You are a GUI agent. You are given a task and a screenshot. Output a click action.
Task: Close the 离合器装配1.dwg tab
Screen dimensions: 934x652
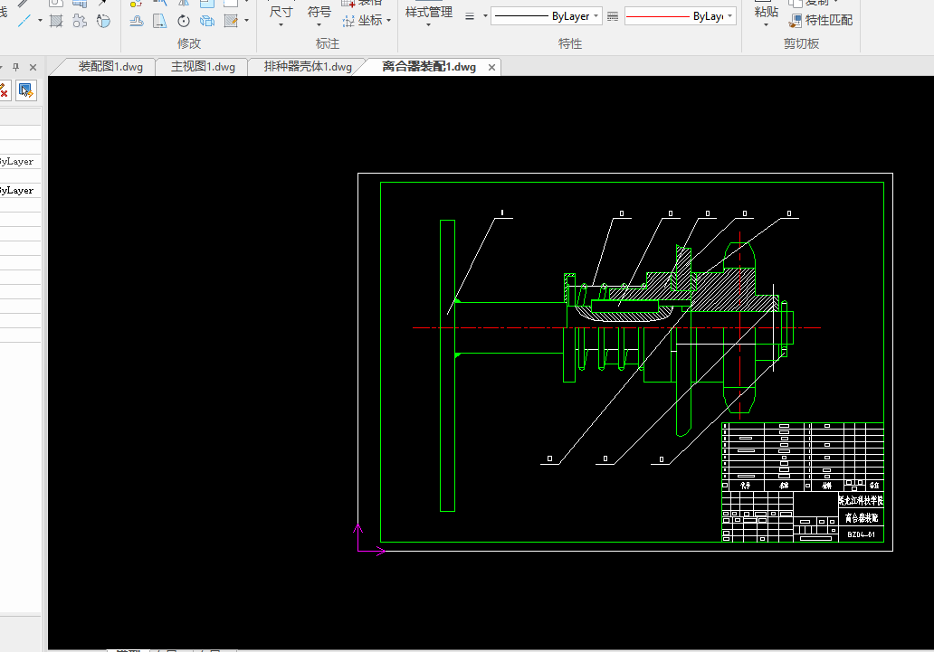(x=492, y=67)
